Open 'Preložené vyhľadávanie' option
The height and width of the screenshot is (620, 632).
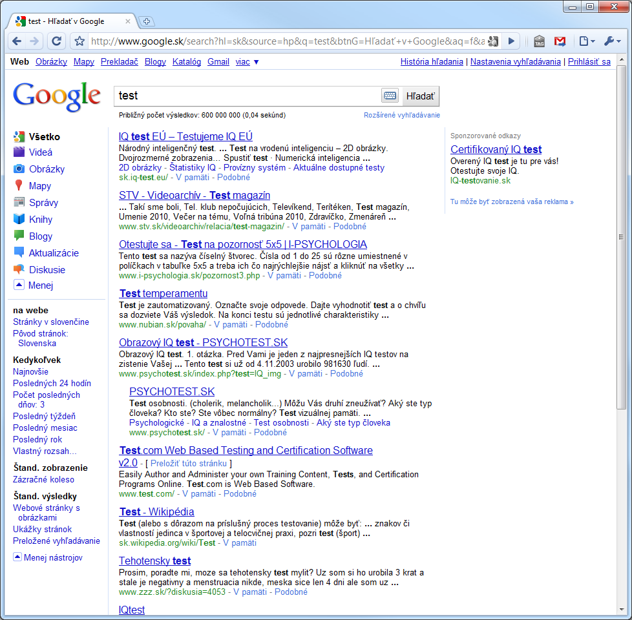tap(56, 541)
